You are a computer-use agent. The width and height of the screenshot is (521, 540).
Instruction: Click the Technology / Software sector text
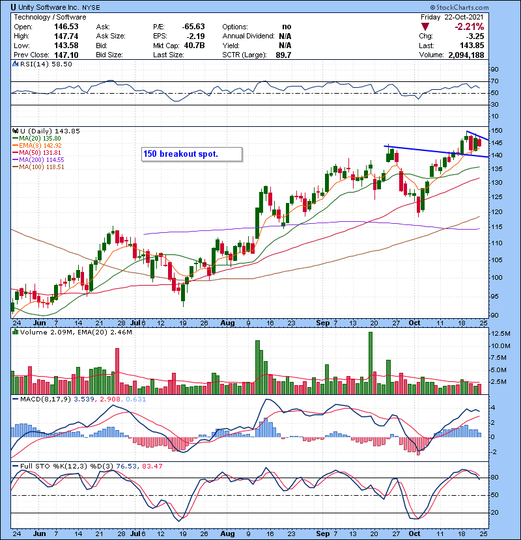[x=50, y=17]
